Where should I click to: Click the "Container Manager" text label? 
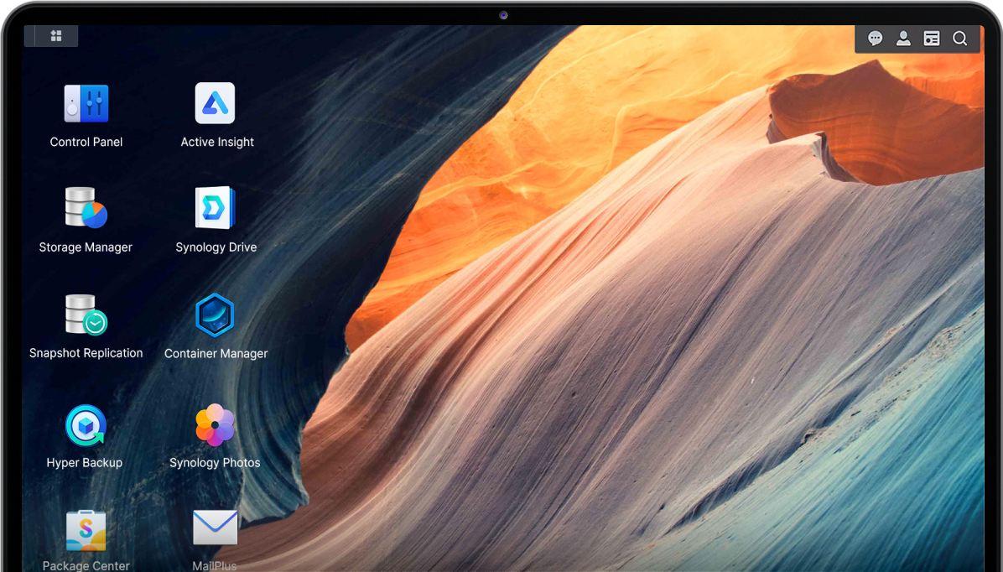[x=216, y=354]
